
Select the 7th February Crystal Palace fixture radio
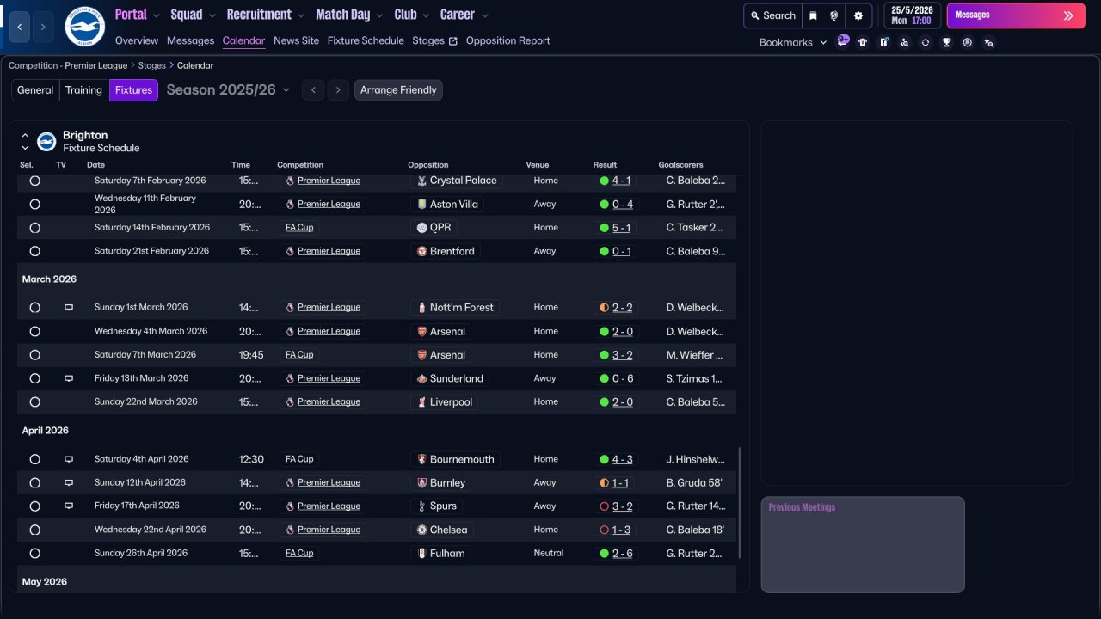[x=34, y=181]
